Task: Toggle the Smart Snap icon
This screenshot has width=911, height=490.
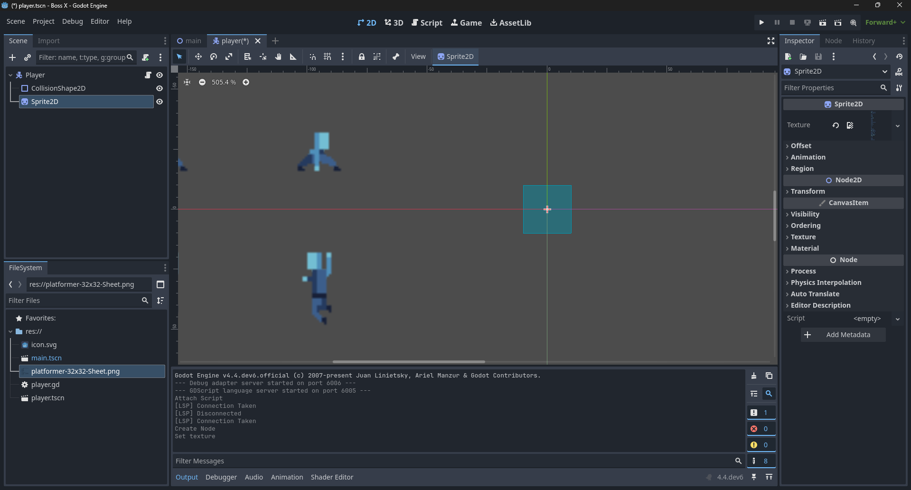Action: [312, 57]
